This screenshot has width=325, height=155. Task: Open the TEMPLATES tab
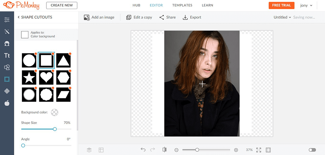pyautogui.click(x=182, y=5)
